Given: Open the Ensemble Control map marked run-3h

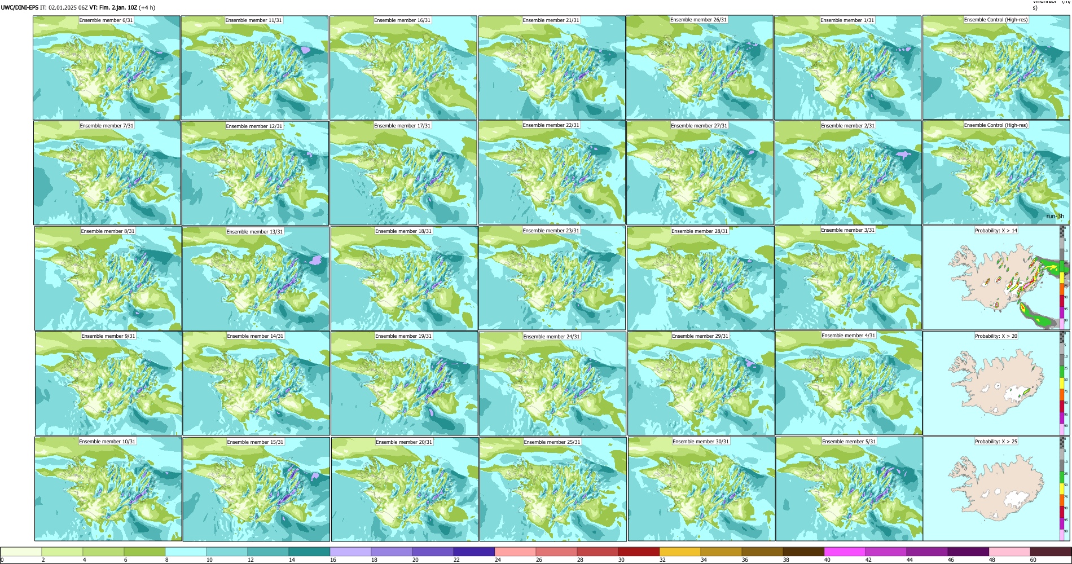Looking at the screenshot, I should tap(996, 173).
